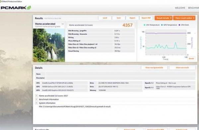199x130 pixels.
Task: Click the version badge beside Home accelerated
Action: pos(63,24)
